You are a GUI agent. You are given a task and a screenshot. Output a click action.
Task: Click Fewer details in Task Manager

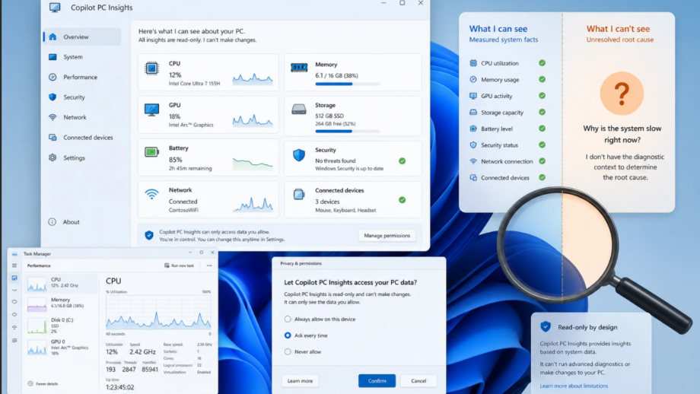pyautogui.click(x=43, y=384)
